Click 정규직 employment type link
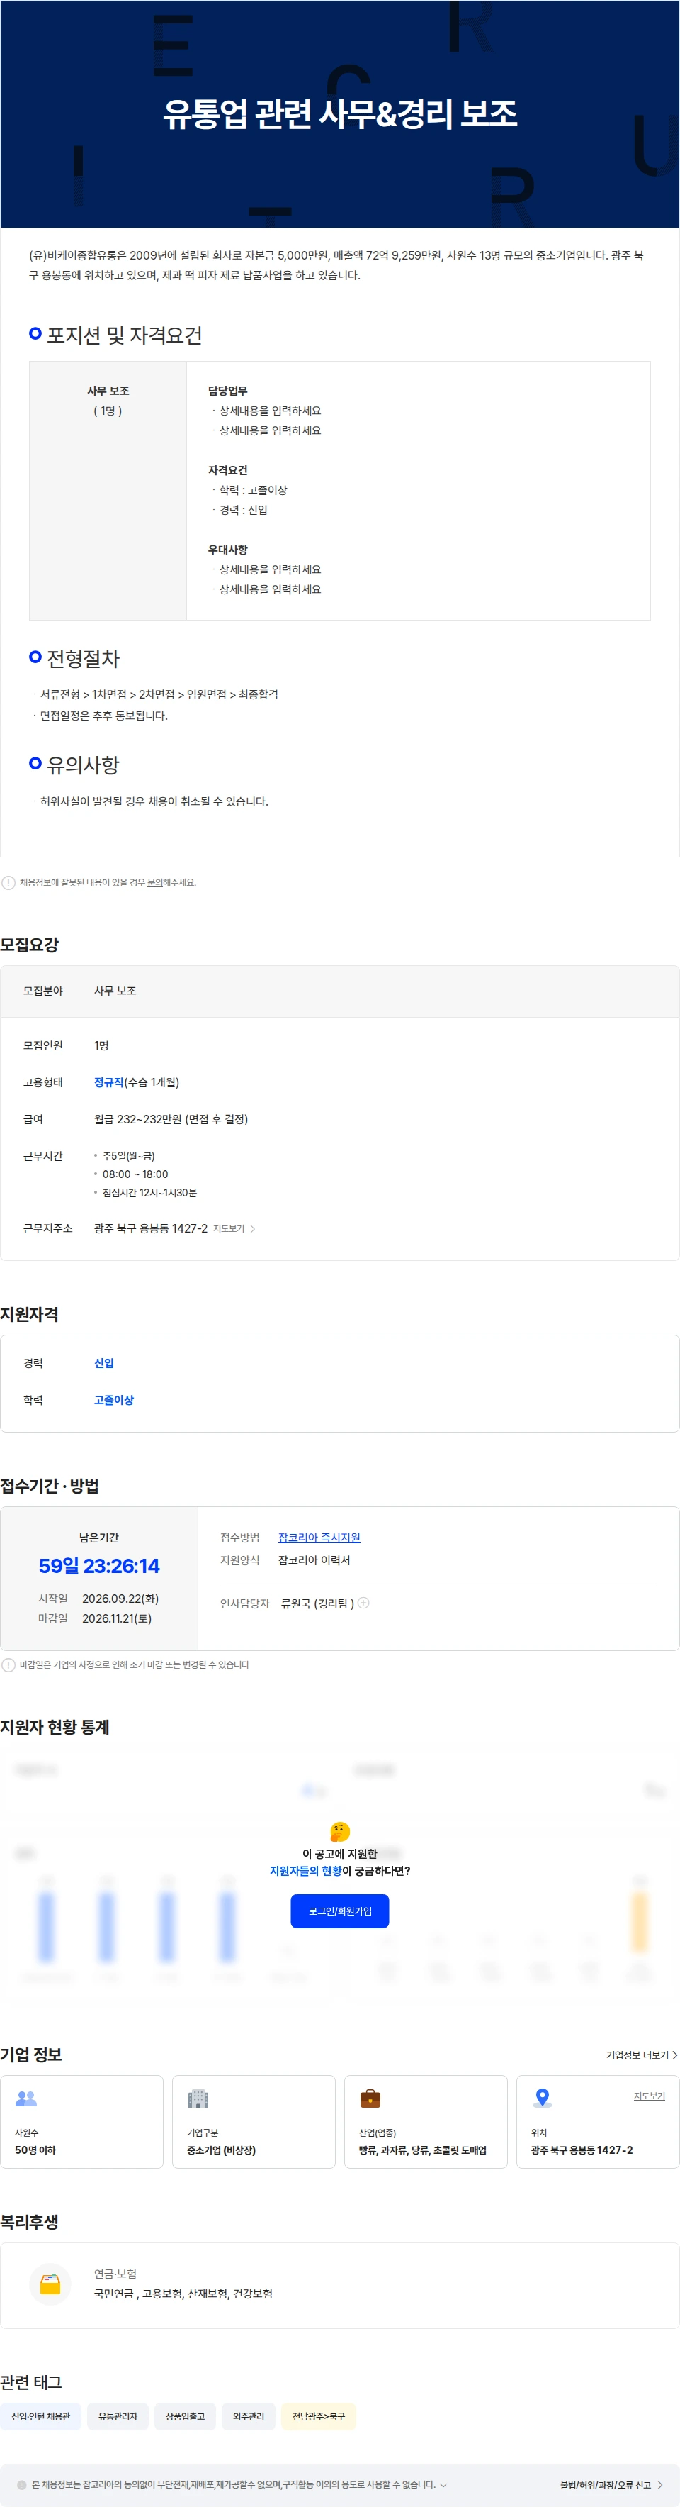Image resolution: width=680 pixels, height=2507 pixels. click(109, 1082)
